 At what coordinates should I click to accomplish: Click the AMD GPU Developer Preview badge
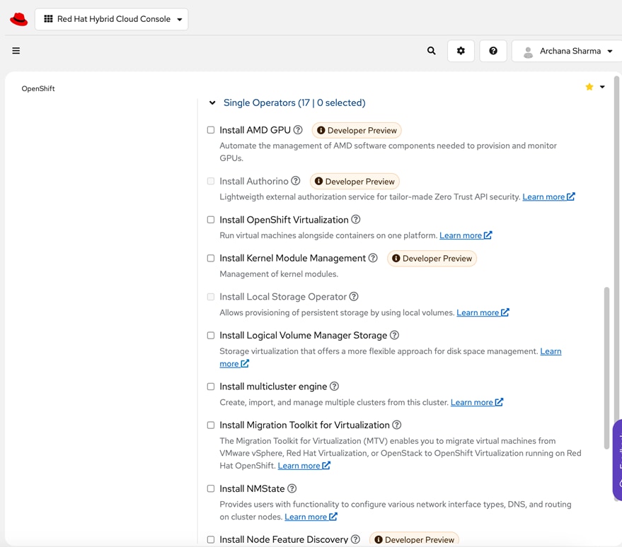(x=357, y=130)
